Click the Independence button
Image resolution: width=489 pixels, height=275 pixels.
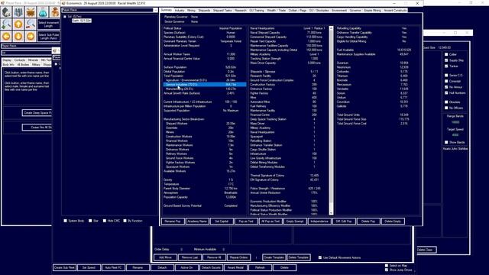319,222
